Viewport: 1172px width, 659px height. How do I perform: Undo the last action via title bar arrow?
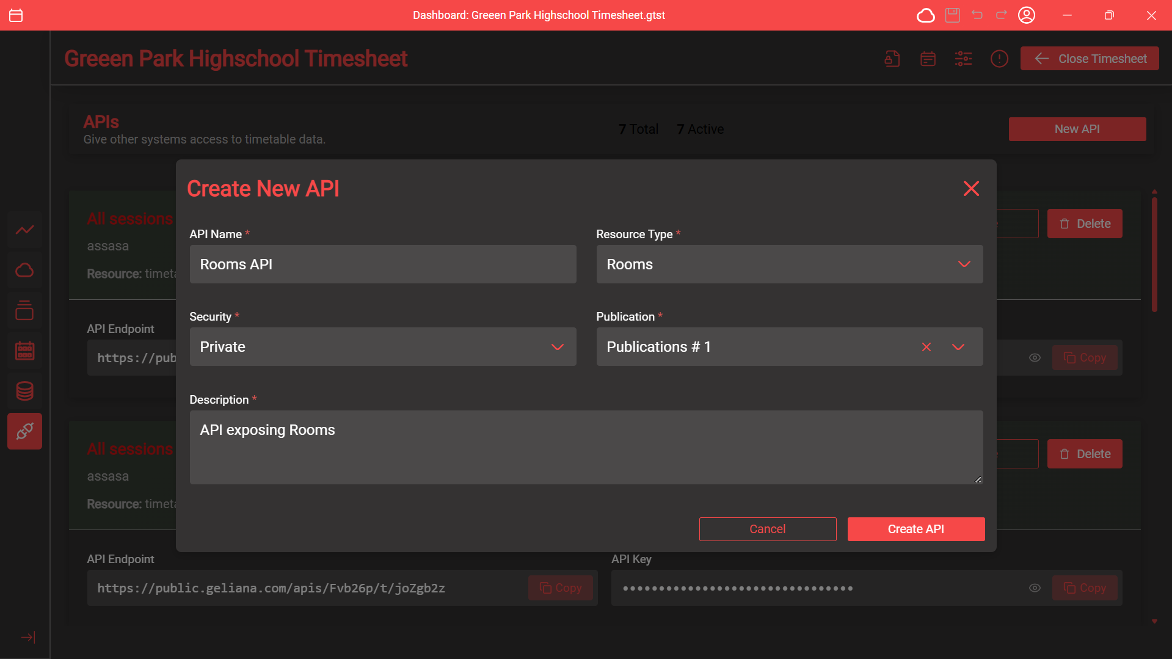(977, 15)
